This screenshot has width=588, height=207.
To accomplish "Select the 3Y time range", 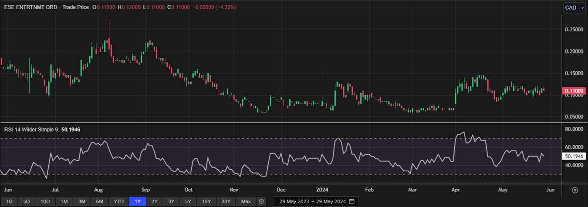I will pyautogui.click(x=171, y=201).
